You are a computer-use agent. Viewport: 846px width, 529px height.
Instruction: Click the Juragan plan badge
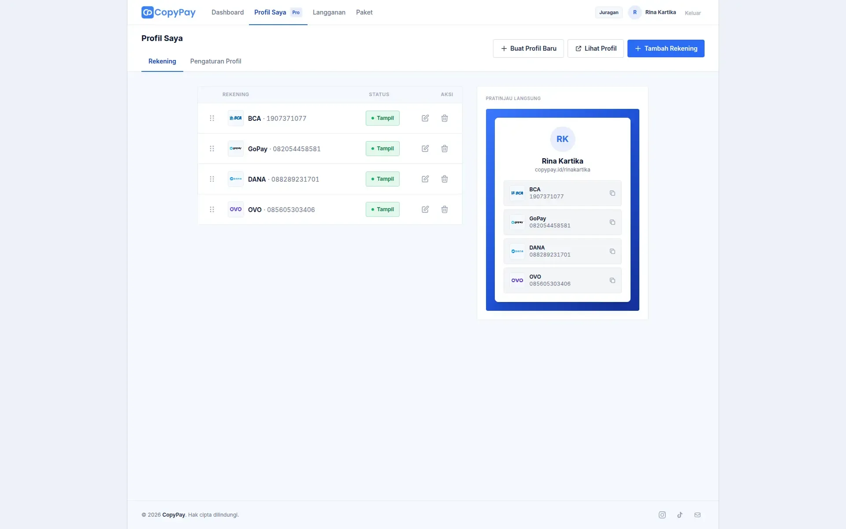(x=609, y=12)
